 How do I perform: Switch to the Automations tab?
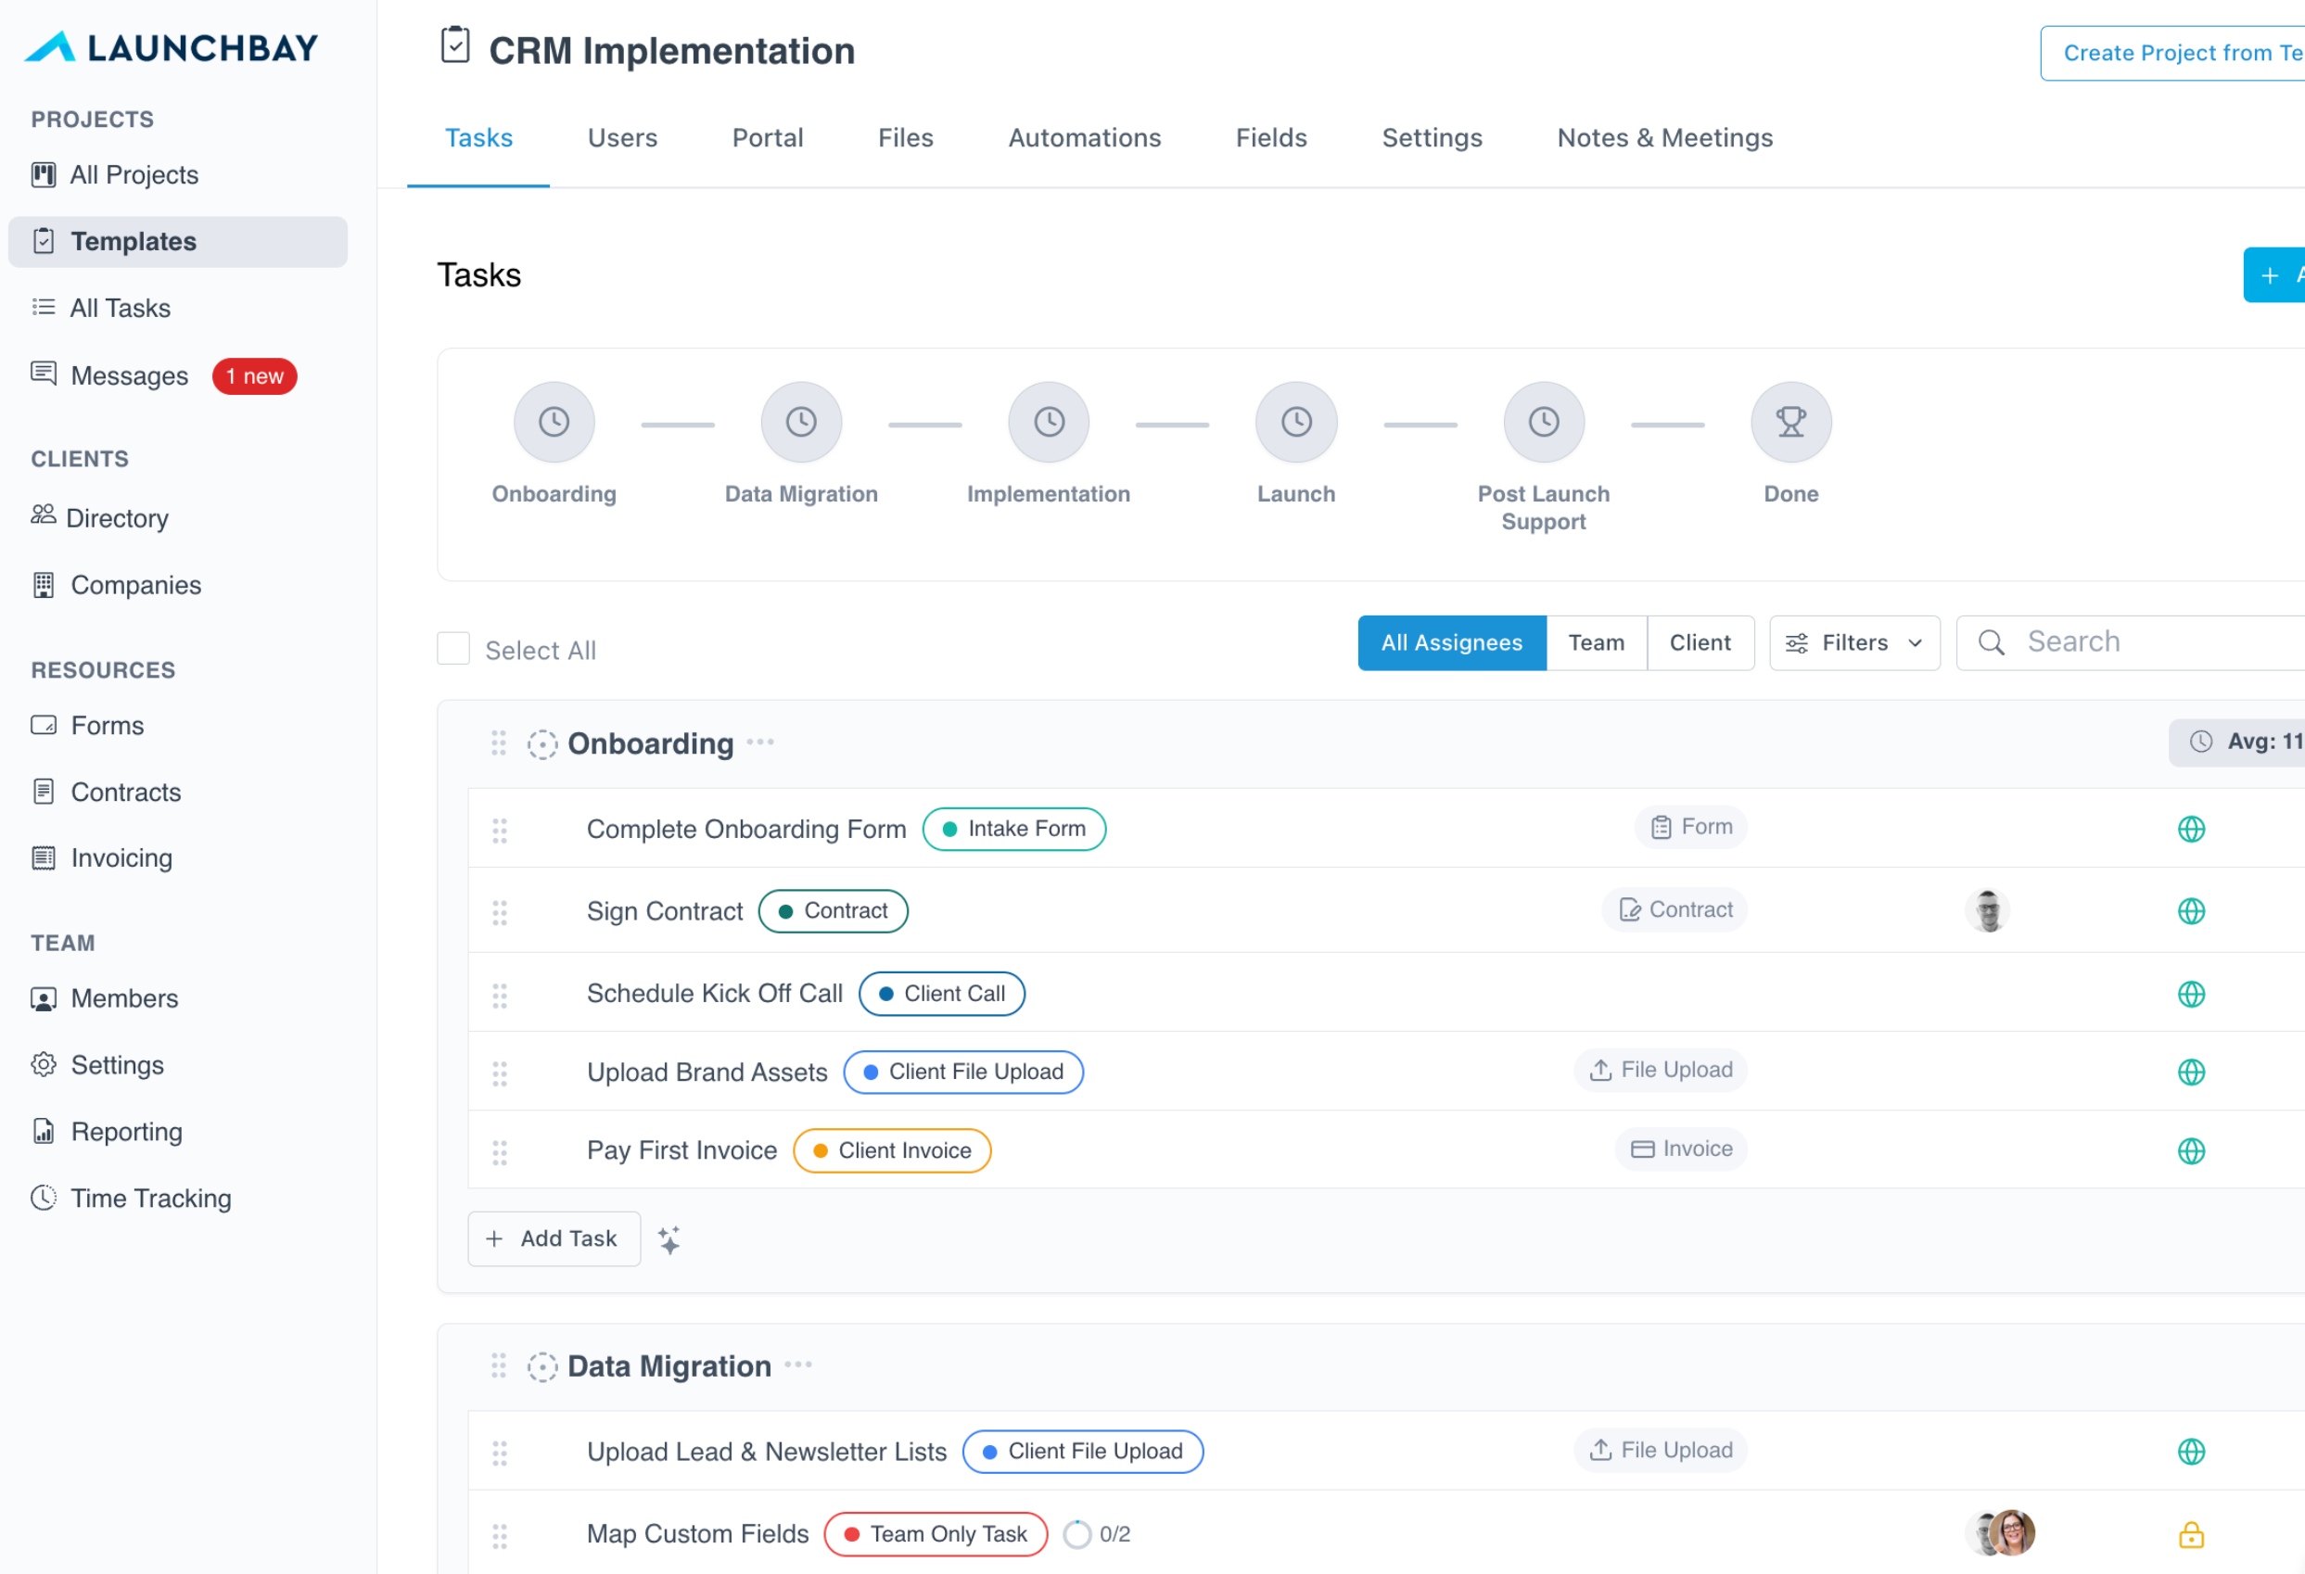pos(1084,138)
